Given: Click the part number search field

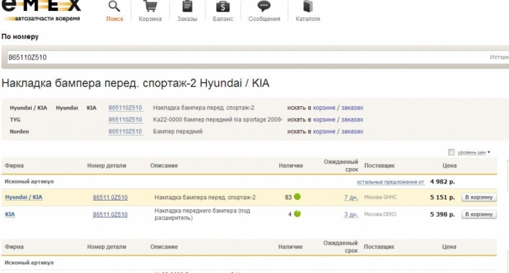Looking at the screenshot, I should tap(242, 57).
